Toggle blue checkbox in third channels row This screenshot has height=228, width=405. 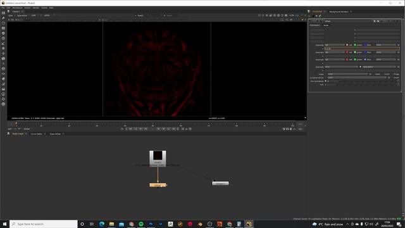(x=365, y=60)
